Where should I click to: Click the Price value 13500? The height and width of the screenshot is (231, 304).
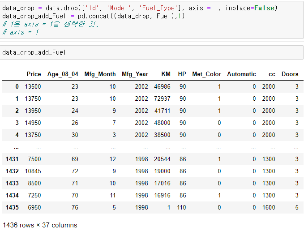tap(33, 86)
